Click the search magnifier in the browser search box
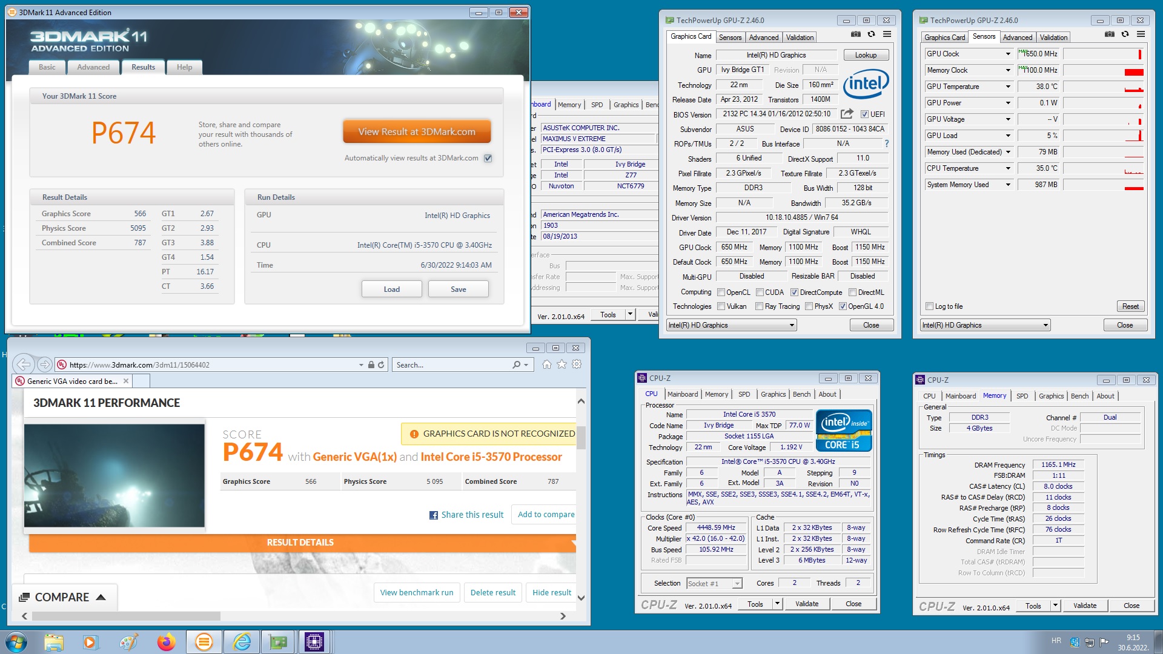The image size is (1163, 654). 516,365
